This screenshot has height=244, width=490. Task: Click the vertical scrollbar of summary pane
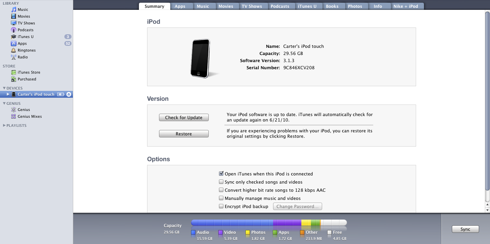pyautogui.click(x=487, y=101)
